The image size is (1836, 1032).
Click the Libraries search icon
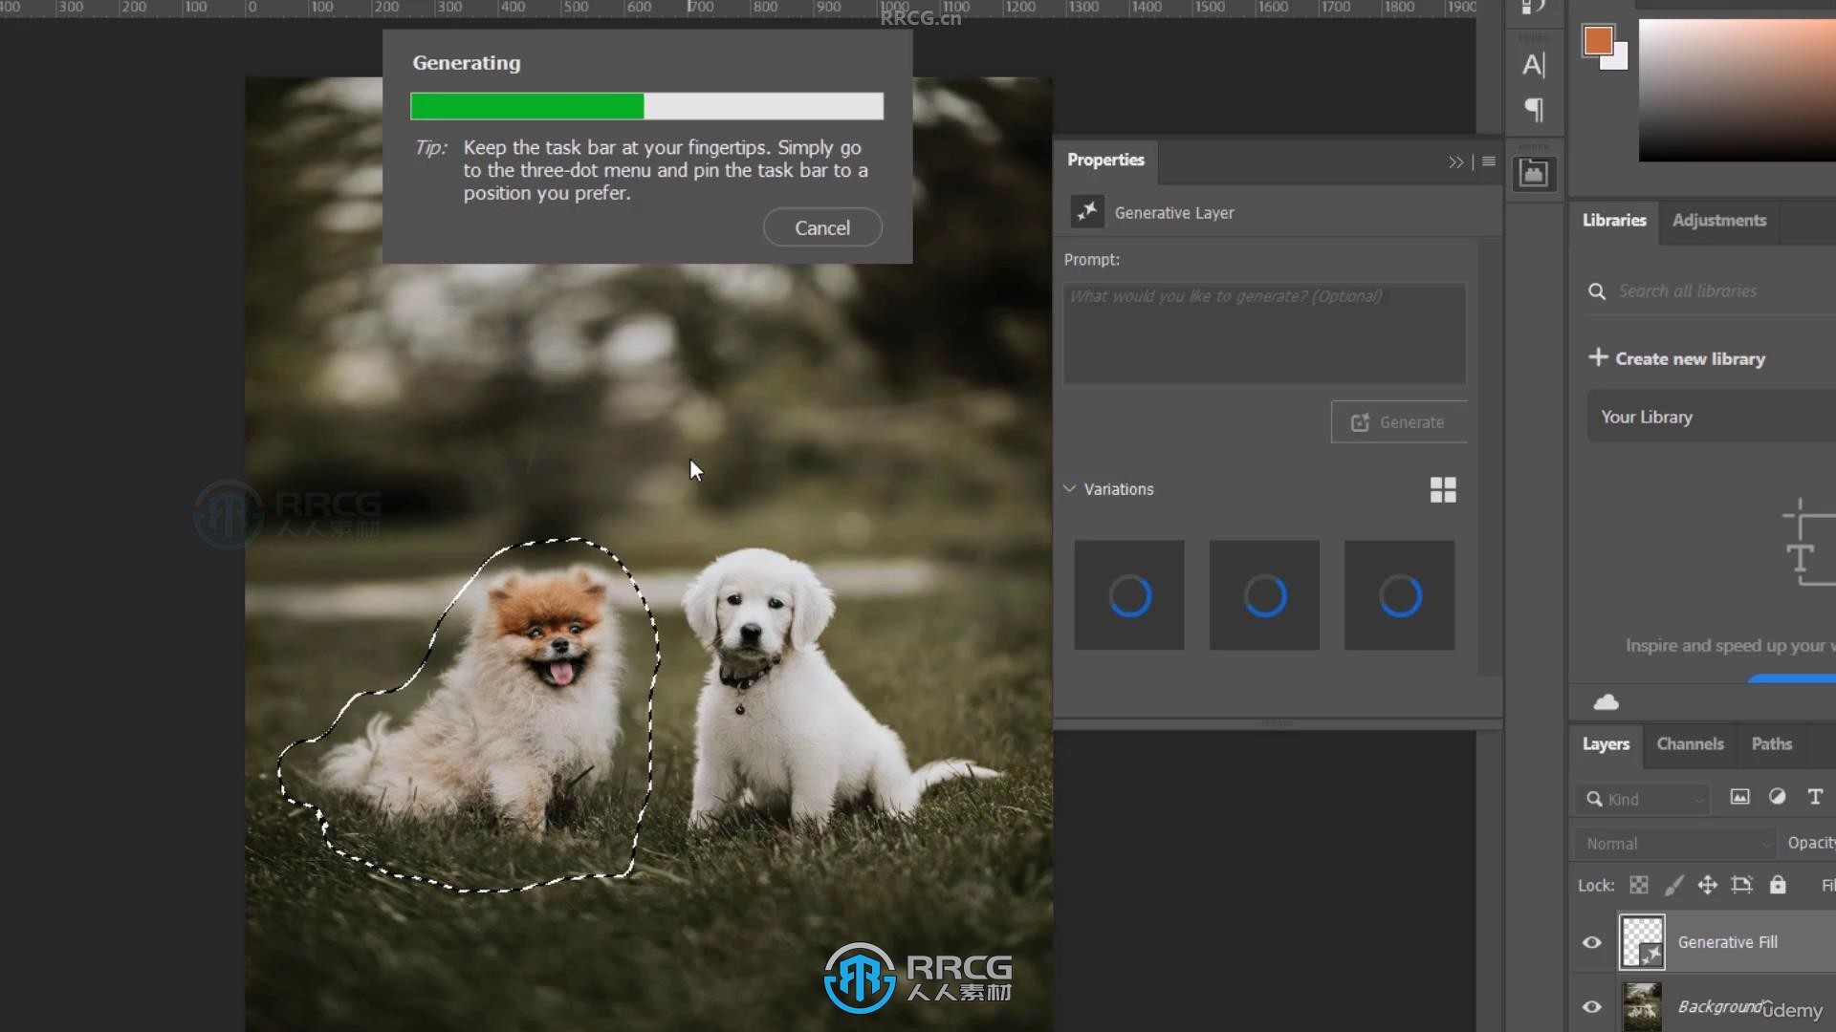point(1596,291)
